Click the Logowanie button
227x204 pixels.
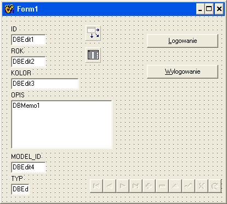point(183,41)
